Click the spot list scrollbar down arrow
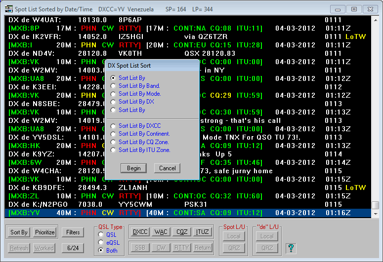 [x=376, y=215]
